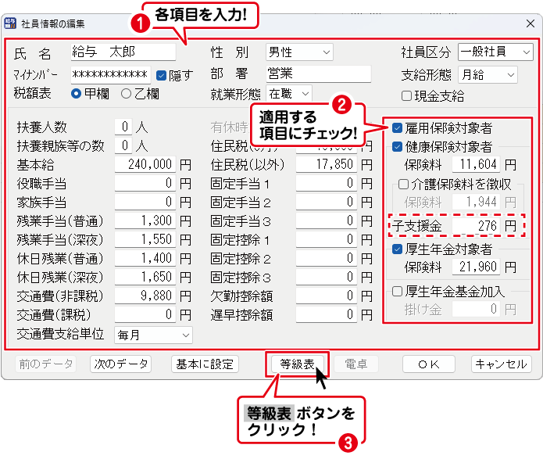Viewport: 543px width, 459px height.
Task: Enable 介護保険料を徴収 checkbox
Action: coord(403,185)
